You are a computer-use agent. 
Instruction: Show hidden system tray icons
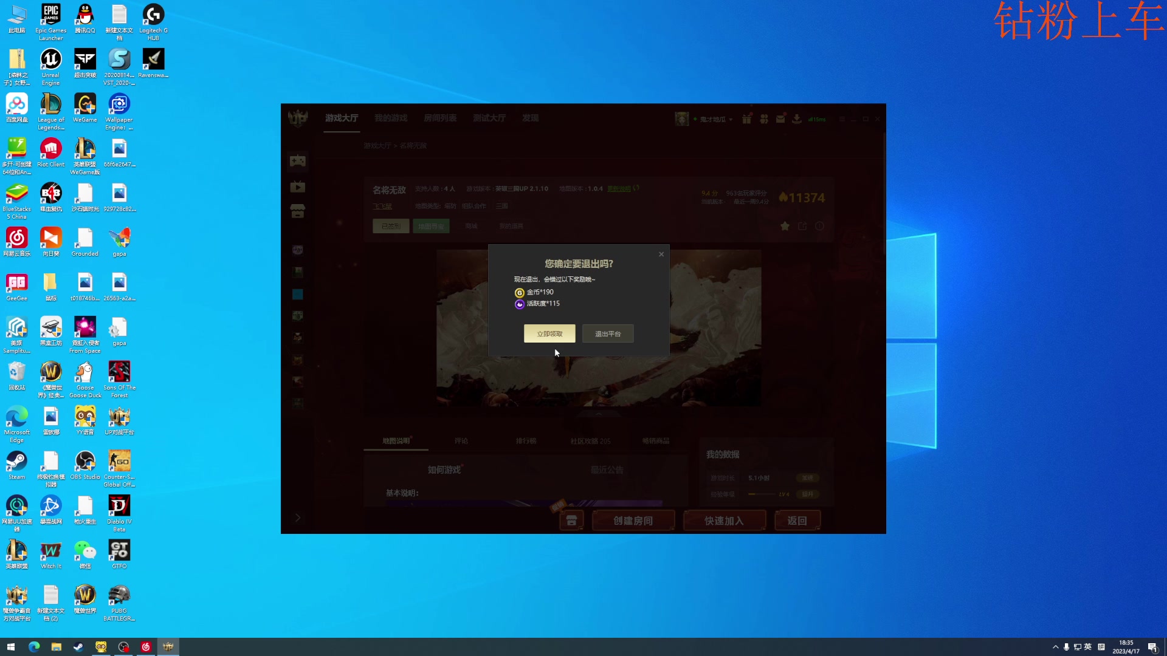click(x=1056, y=647)
